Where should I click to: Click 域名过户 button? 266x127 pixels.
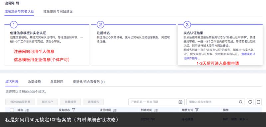point(48,102)
